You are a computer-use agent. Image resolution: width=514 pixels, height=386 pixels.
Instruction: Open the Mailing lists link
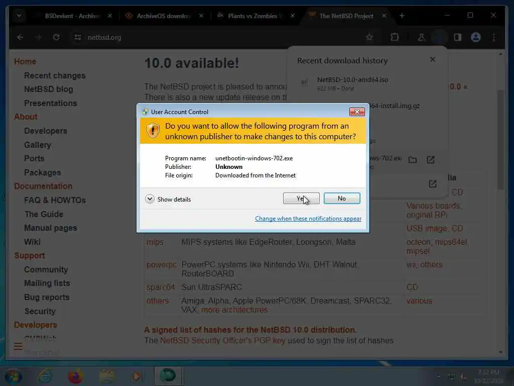pos(47,283)
